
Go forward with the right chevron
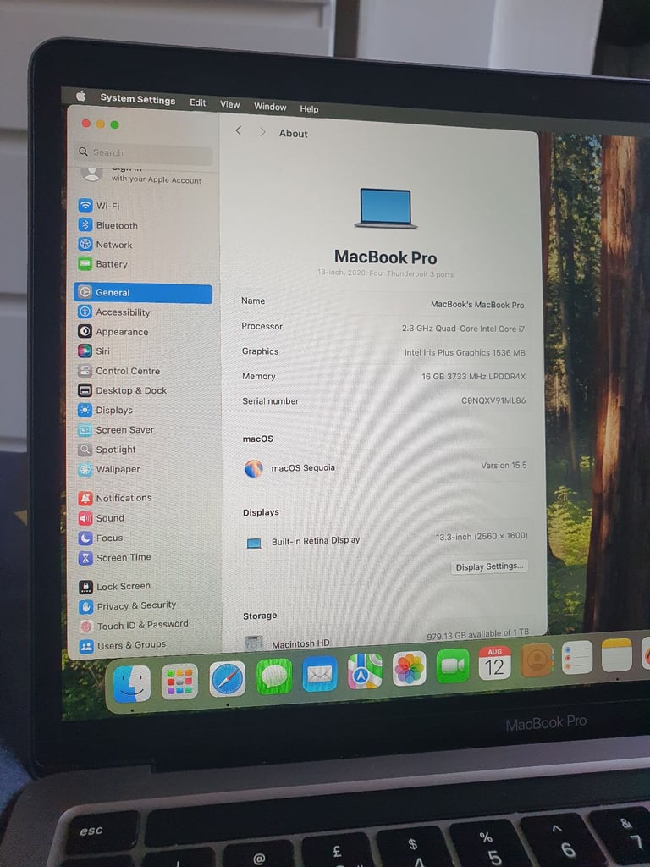coord(262,131)
